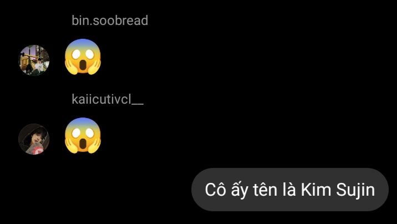Viewport: 397px width, 224px height.
Task: Click the bin.soobread username label
Action: click(x=110, y=21)
